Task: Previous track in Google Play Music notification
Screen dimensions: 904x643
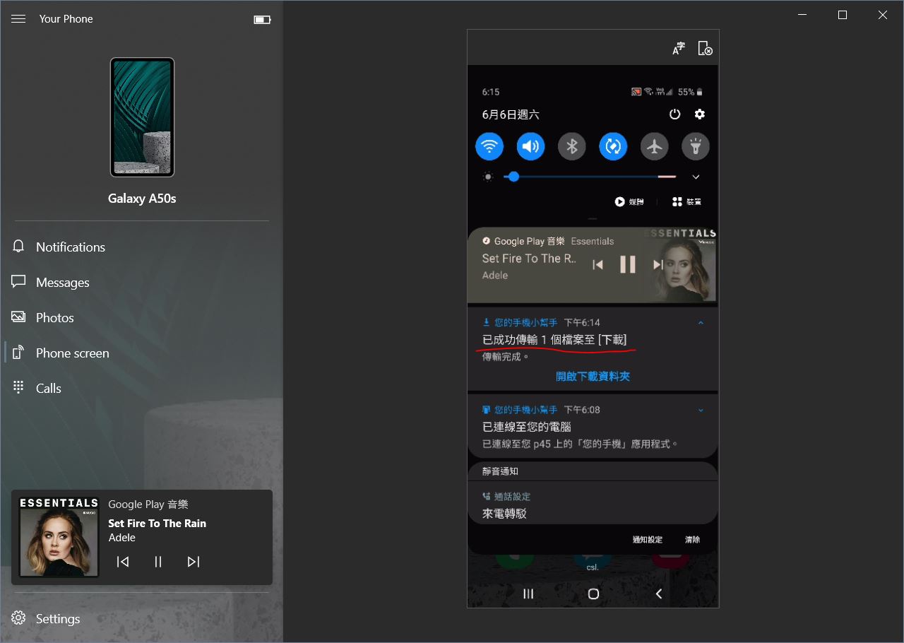Action: click(598, 264)
